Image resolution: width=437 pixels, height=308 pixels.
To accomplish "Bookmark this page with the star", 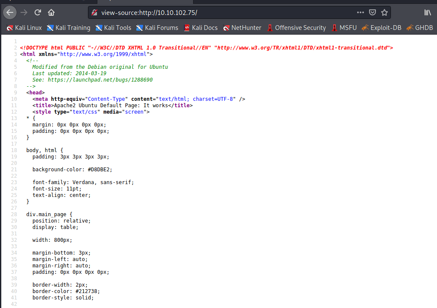I will coord(384,12).
